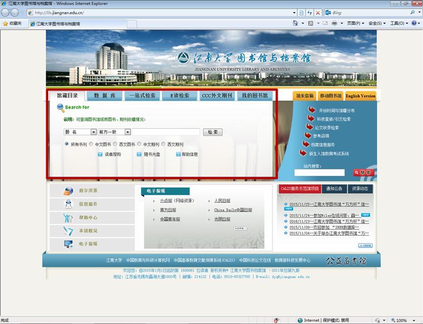Switch to the 数据库 tab
Viewport: 423px width, 324px height.
point(105,96)
